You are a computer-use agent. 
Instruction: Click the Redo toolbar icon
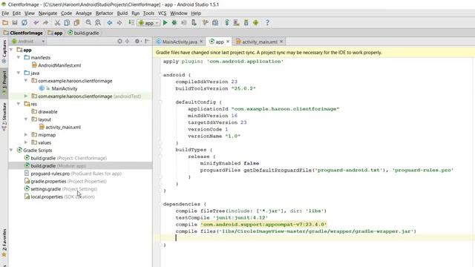coord(45,23)
